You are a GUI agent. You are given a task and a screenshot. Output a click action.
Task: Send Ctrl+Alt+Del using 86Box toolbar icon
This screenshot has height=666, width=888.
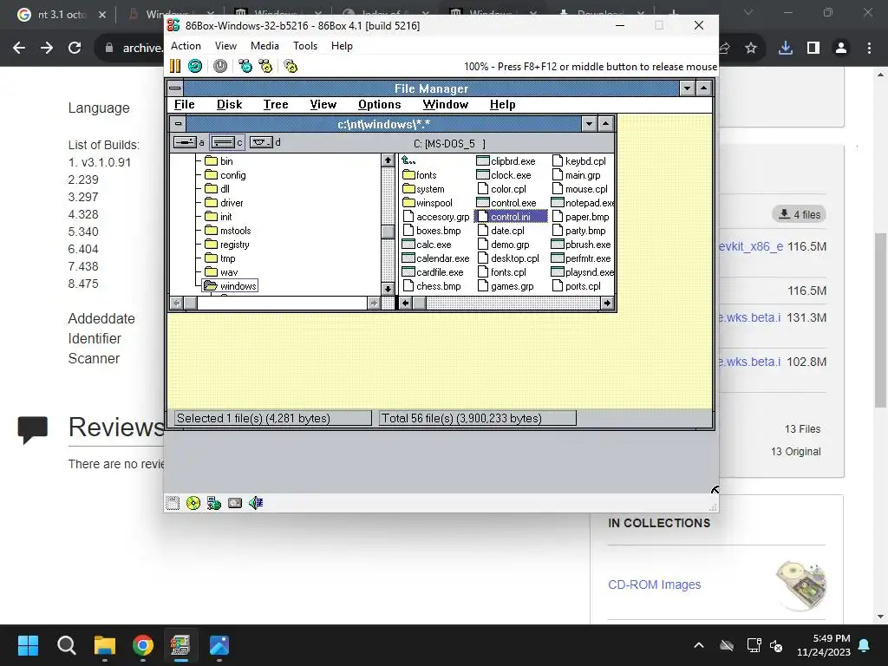tap(245, 66)
